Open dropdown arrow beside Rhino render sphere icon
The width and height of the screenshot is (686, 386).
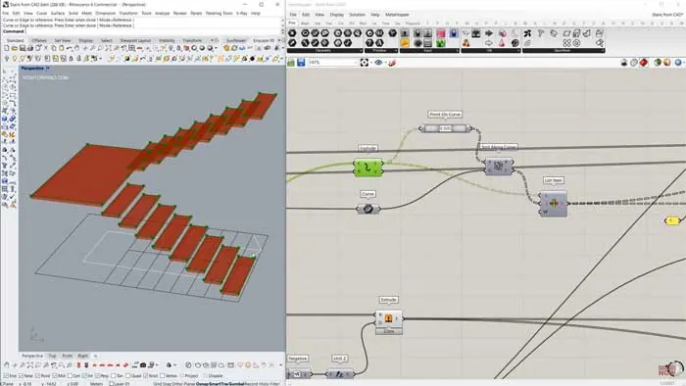pos(217,48)
